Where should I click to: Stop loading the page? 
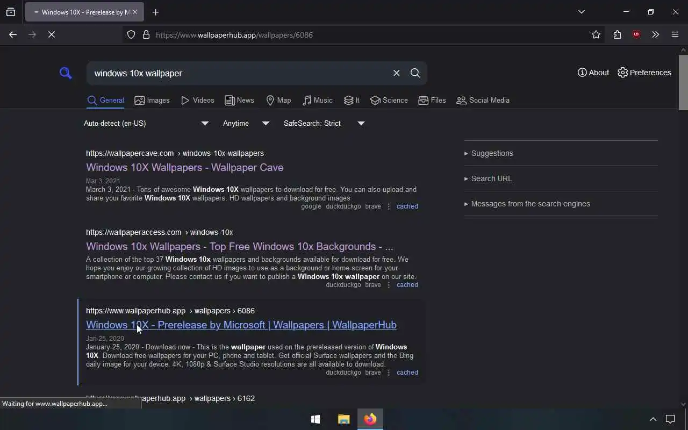pyautogui.click(x=52, y=35)
